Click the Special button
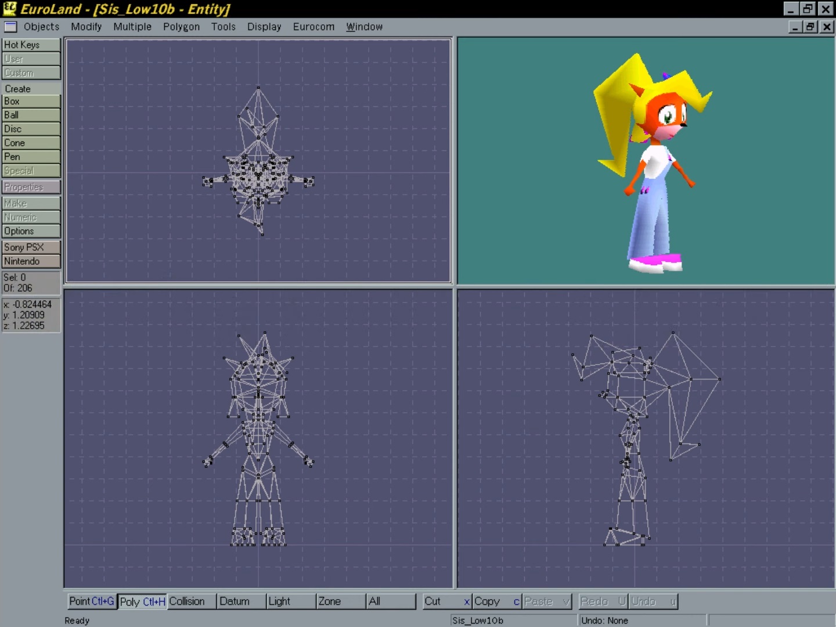The image size is (836, 627). point(31,171)
